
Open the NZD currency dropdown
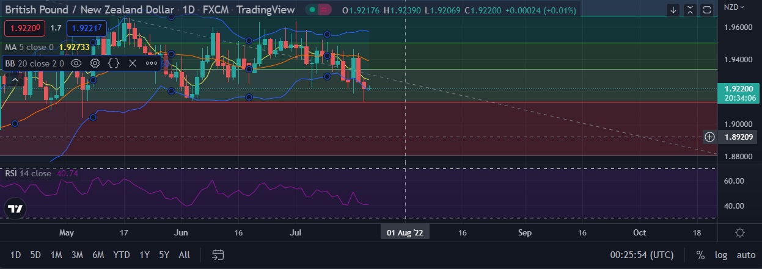733,7
